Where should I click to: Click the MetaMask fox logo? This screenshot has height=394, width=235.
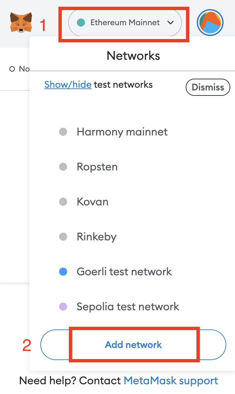coord(21,23)
